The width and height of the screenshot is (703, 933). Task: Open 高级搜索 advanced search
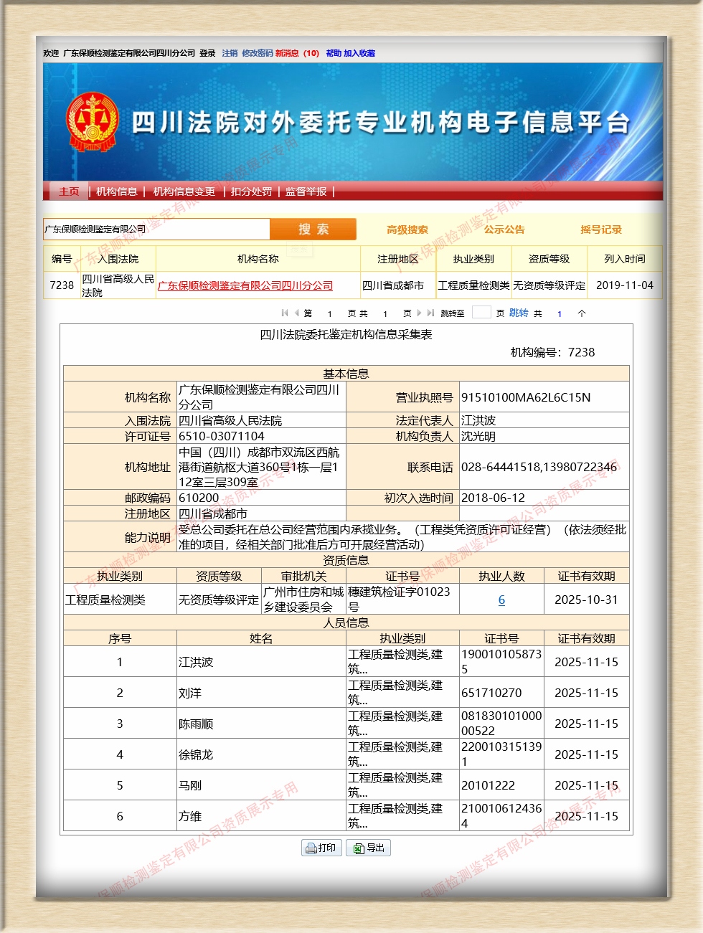(407, 229)
